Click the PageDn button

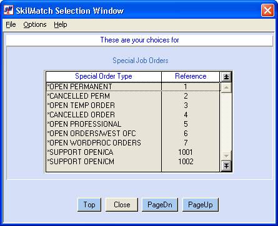pyautogui.click(x=160, y=205)
